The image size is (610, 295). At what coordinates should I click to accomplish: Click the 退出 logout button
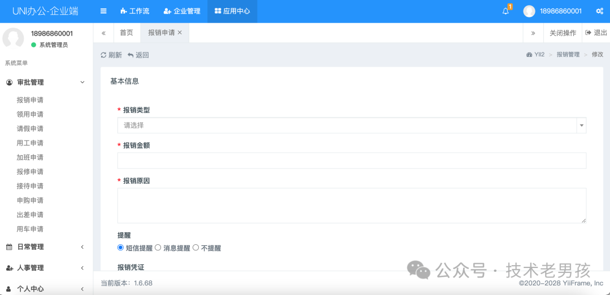click(x=596, y=33)
